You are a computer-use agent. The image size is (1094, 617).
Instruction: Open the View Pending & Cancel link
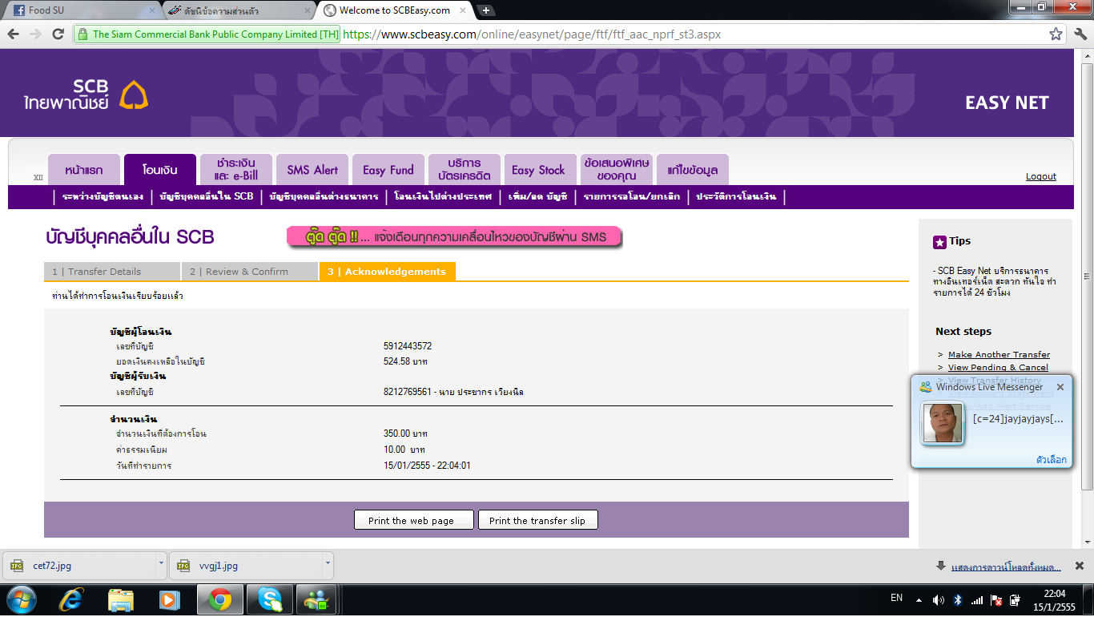(x=998, y=367)
